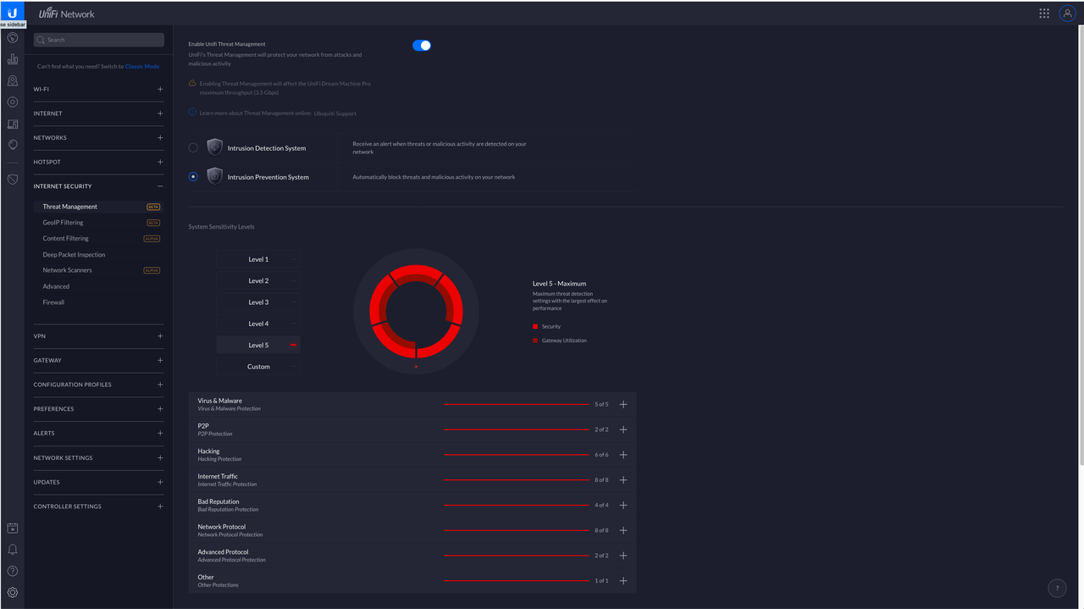Choose sensitivity Level 3
The height and width of the screenshot is (609, 1084).
point(258,302)
